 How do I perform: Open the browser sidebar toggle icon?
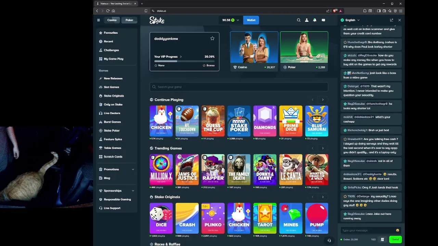379,11
